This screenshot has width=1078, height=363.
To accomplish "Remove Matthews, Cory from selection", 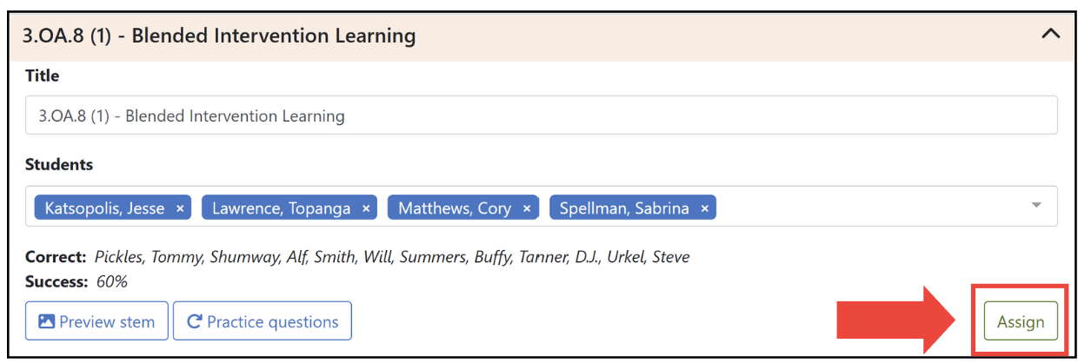I will coord(527,208).
